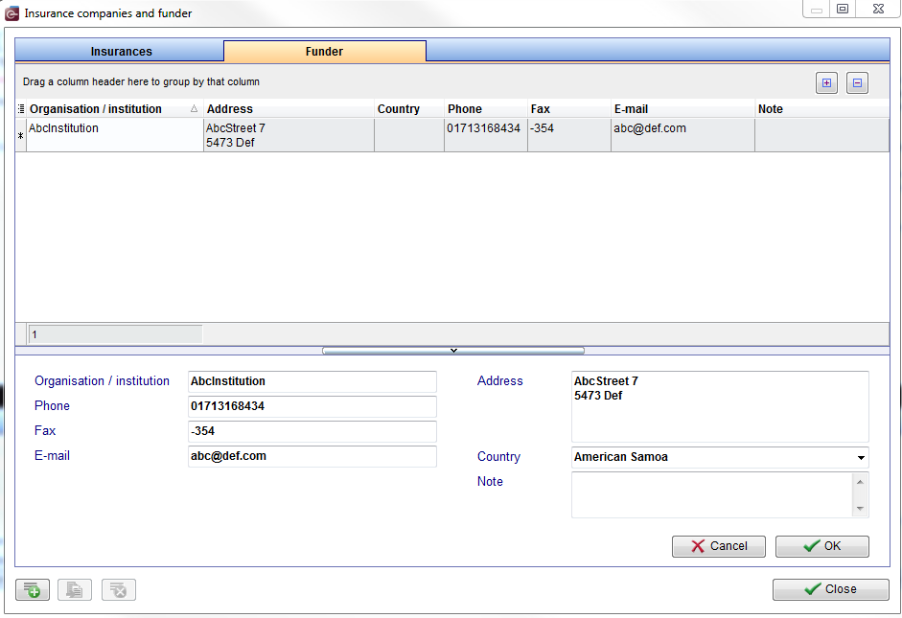Image resolution: width=902 pixels, height=618 pixels.
Task: Focus the E-mail input field
Action: [x=312, y=456]
